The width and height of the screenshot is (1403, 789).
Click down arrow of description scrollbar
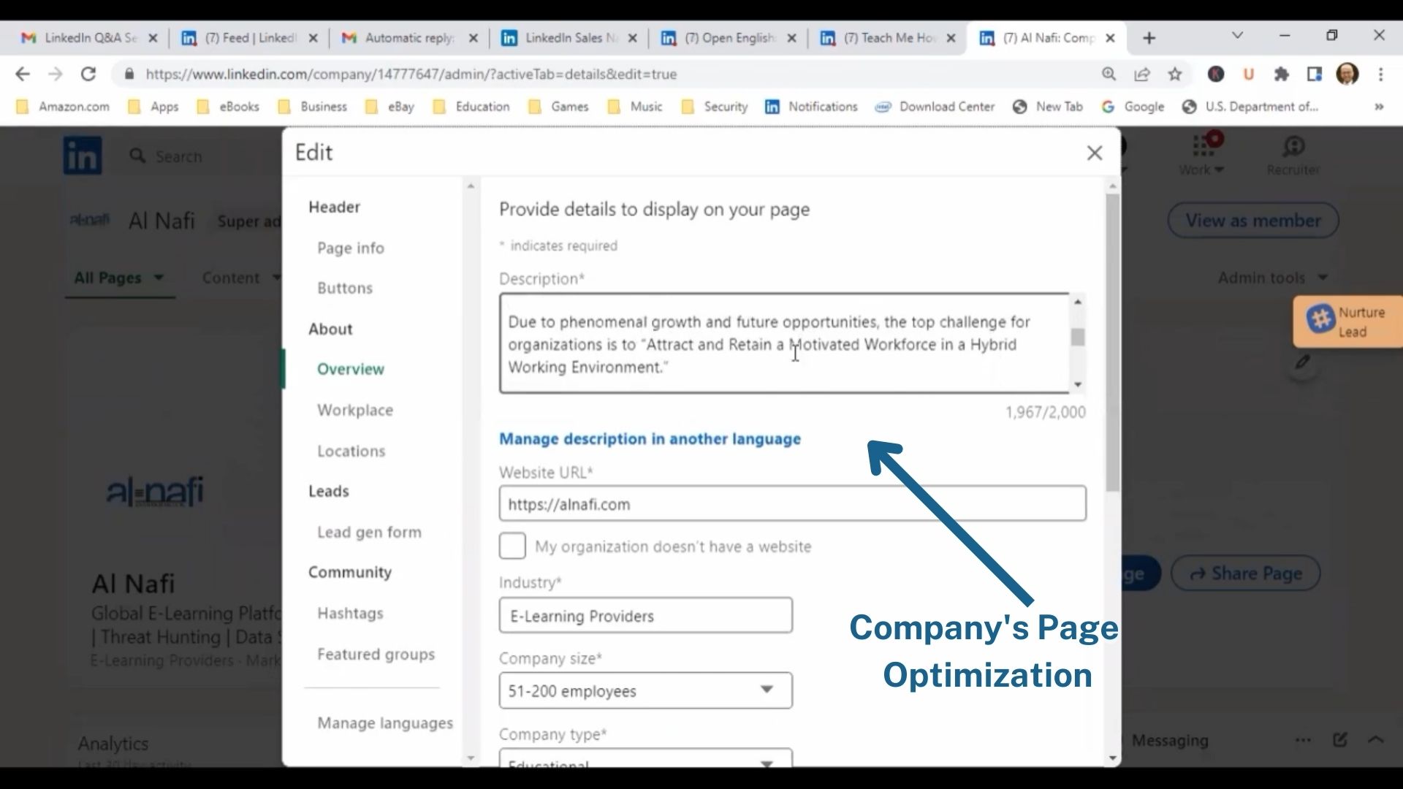tap(1078, 385)
